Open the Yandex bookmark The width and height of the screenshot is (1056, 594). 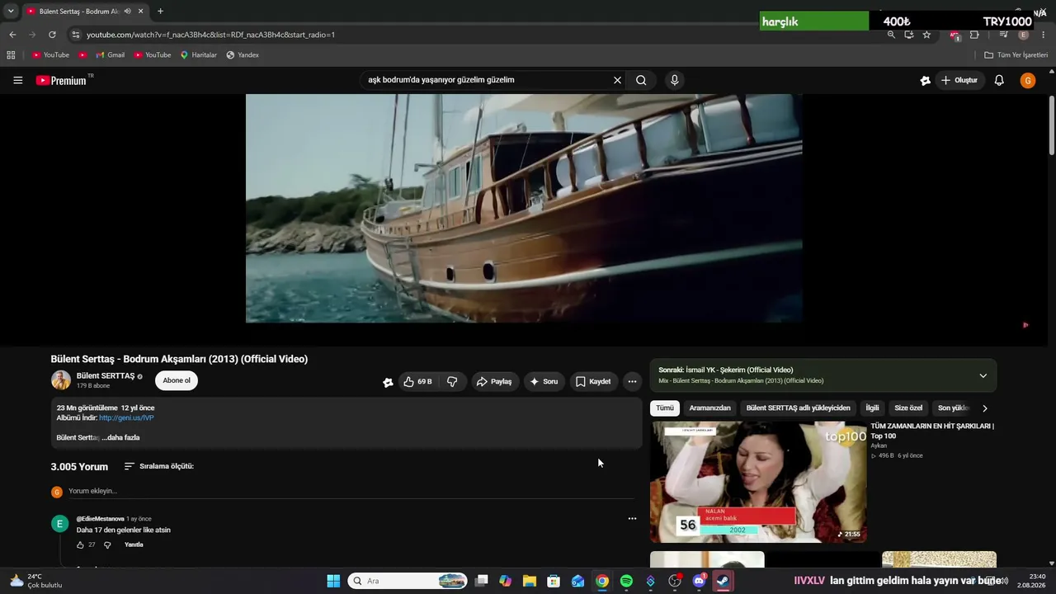tap(243, 55)
